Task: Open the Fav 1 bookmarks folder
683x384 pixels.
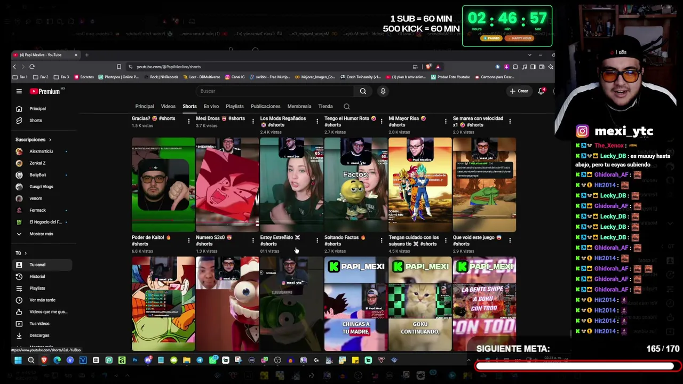Action: pyautogui.click(x=20, y=77)
